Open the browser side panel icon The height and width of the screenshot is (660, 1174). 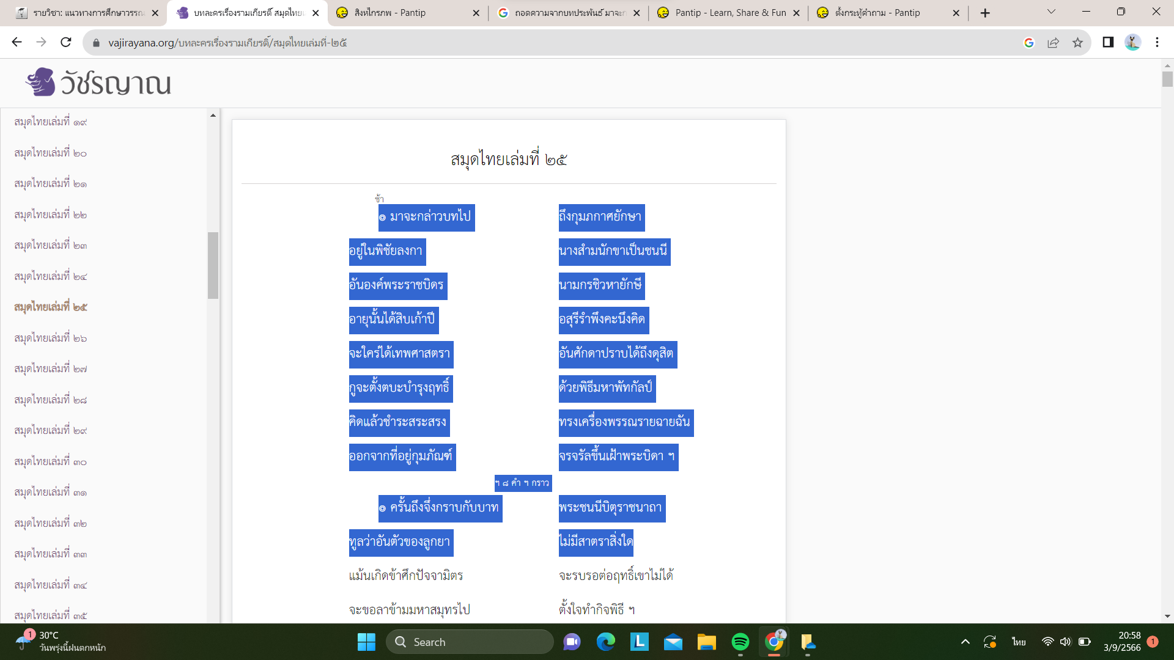point(1108,42)
